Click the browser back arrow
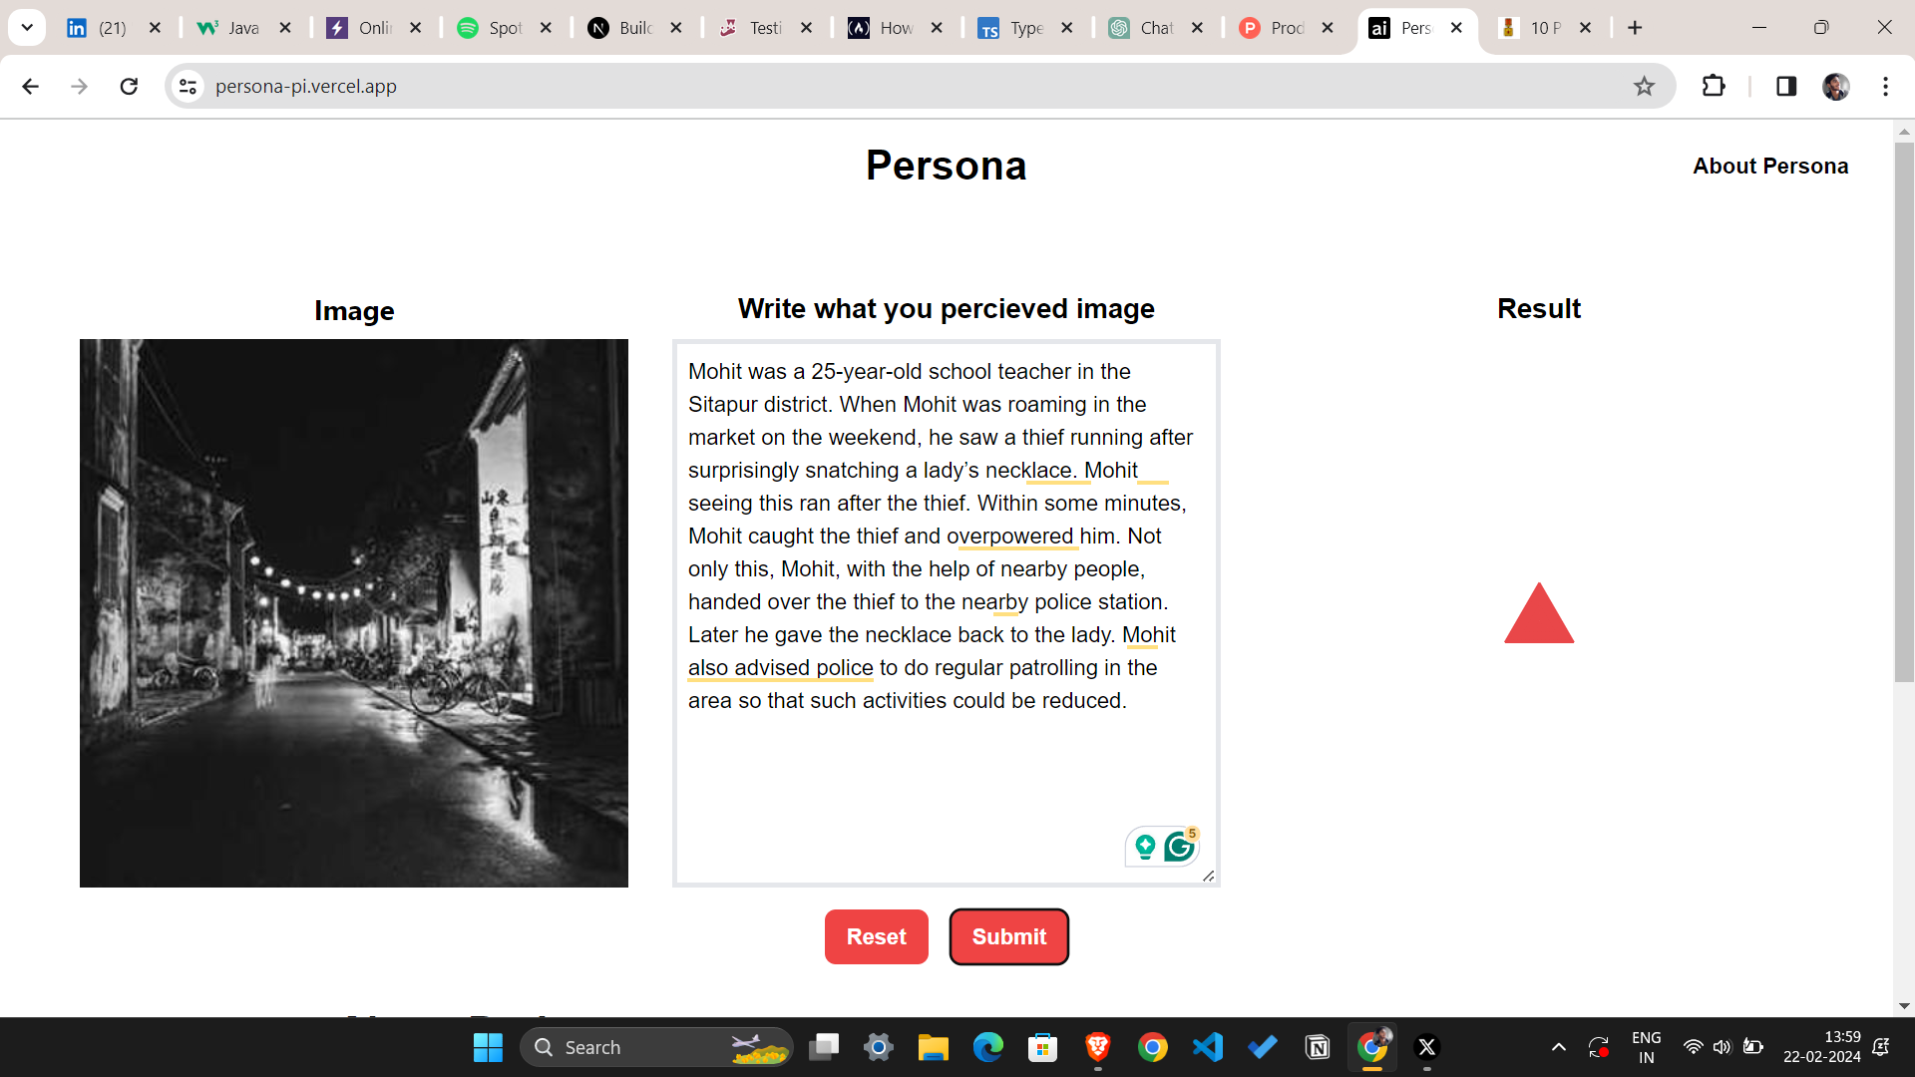This screenshot has width=1915, height=1077. pyautogui.click(x=31, y=86)
